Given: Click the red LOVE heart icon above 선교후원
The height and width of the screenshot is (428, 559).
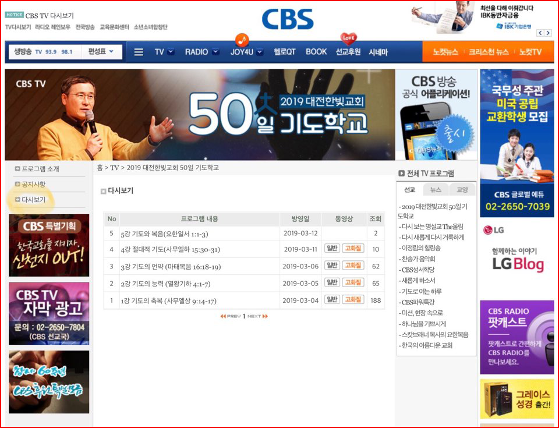Looking at the screenshot, I should click(x=348, y=38).
